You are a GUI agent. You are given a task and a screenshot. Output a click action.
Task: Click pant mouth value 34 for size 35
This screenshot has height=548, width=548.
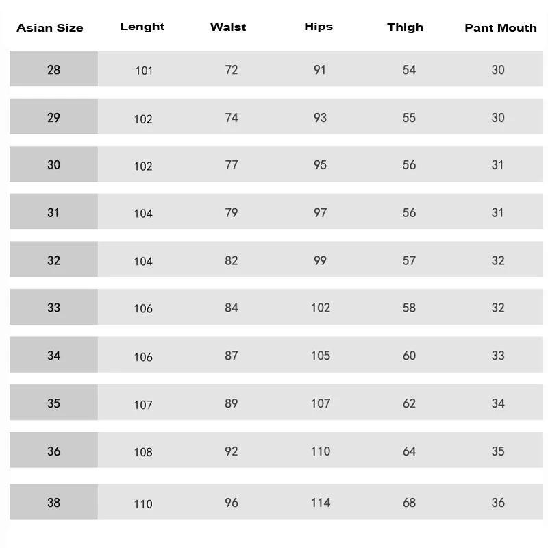(x=498, y=403)
